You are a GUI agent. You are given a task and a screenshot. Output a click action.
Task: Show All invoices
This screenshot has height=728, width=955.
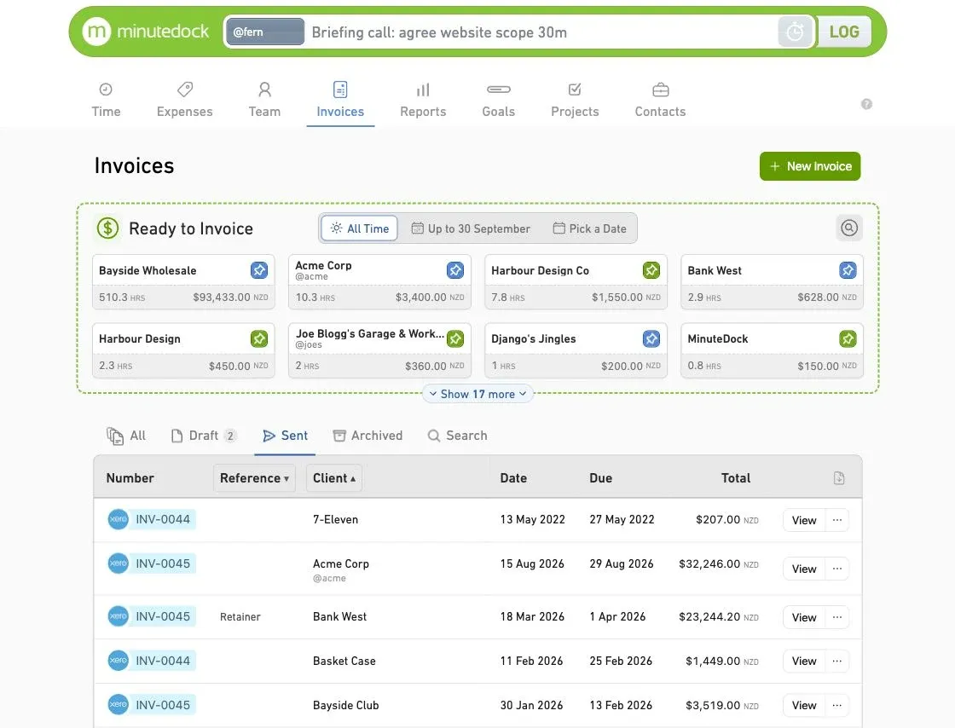pos(127,436)
